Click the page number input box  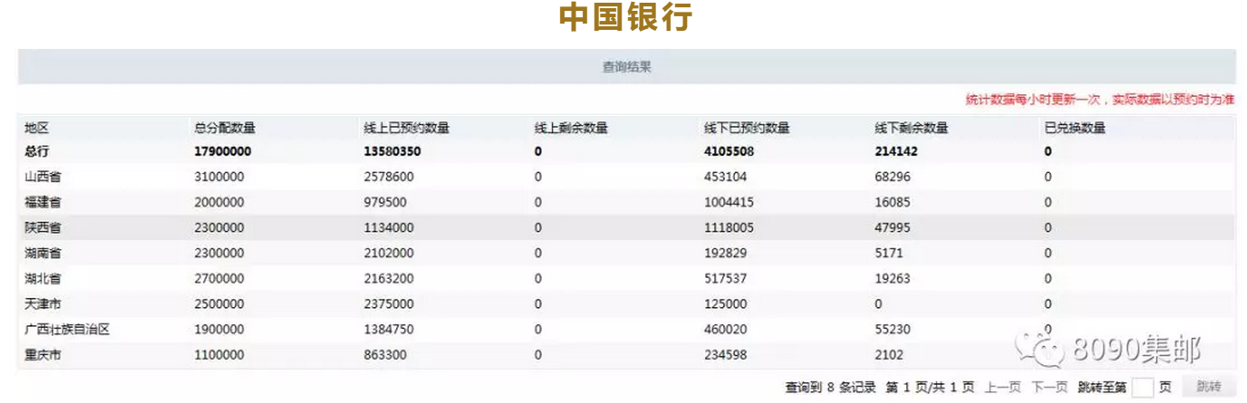pyautogui.click(x=1143, y=388)
